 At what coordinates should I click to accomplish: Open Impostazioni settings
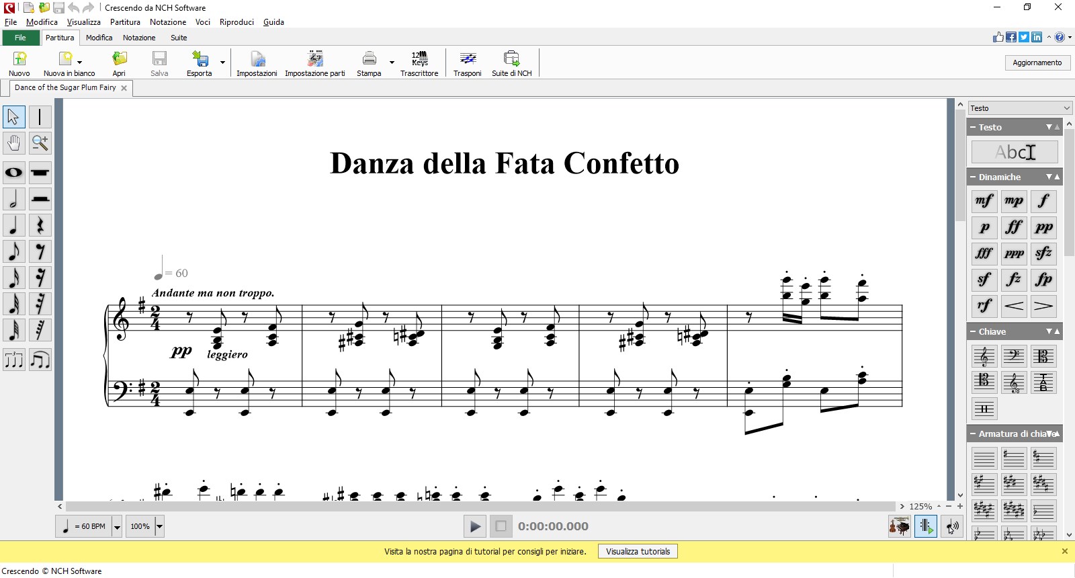pyautogui.click(x=257, y=63)
